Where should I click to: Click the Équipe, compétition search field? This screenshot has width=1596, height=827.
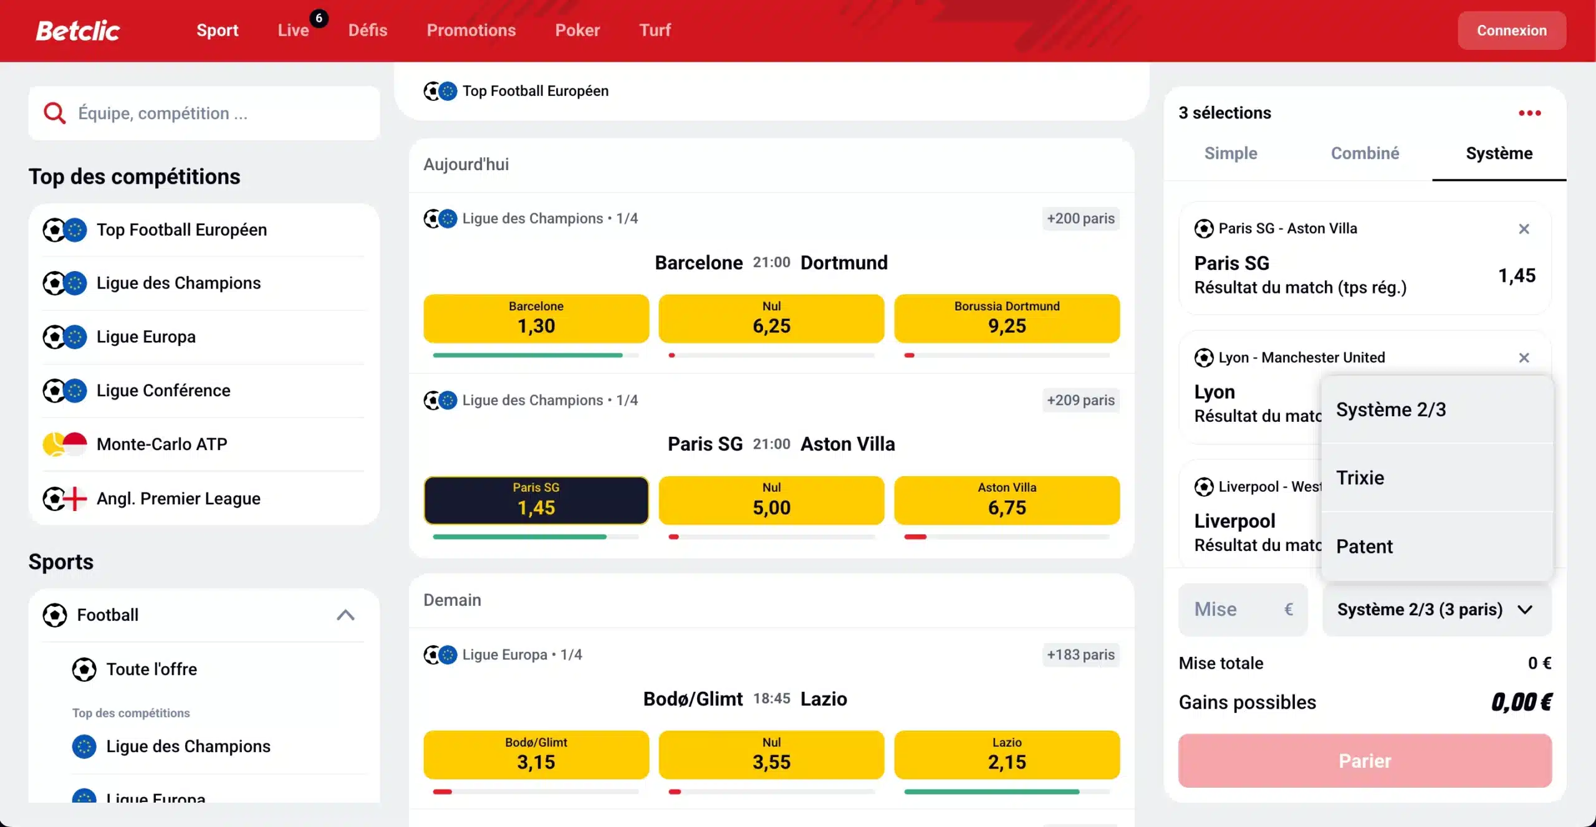pos(204,113)
